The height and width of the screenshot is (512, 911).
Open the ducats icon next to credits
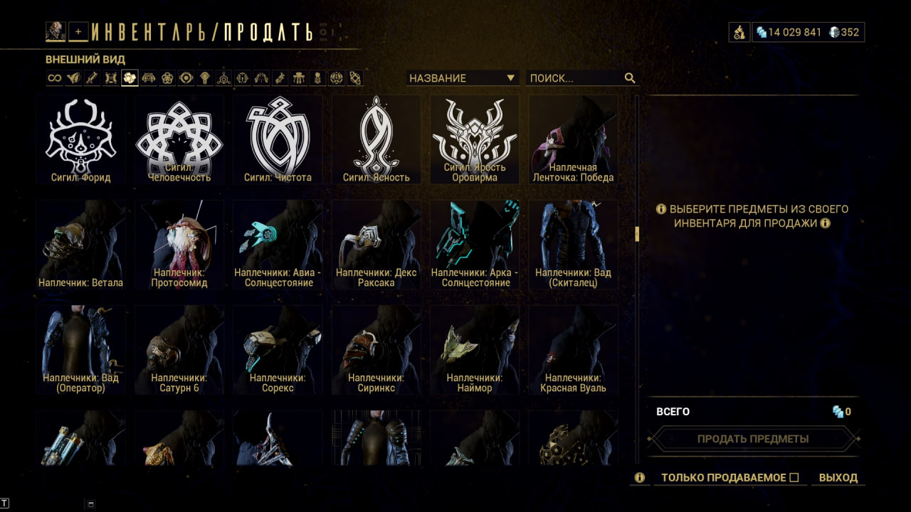pyautogui.click(x=739, y=32)
